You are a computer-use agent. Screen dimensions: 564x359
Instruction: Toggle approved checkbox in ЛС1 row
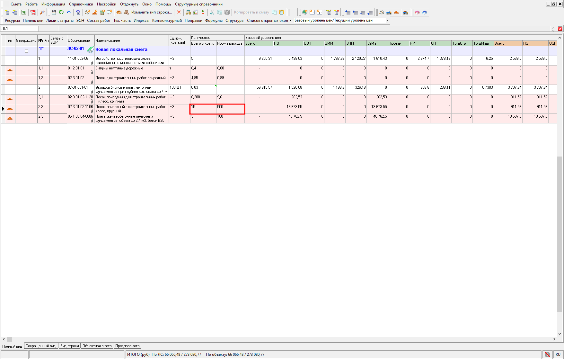(x=27, y=51)
